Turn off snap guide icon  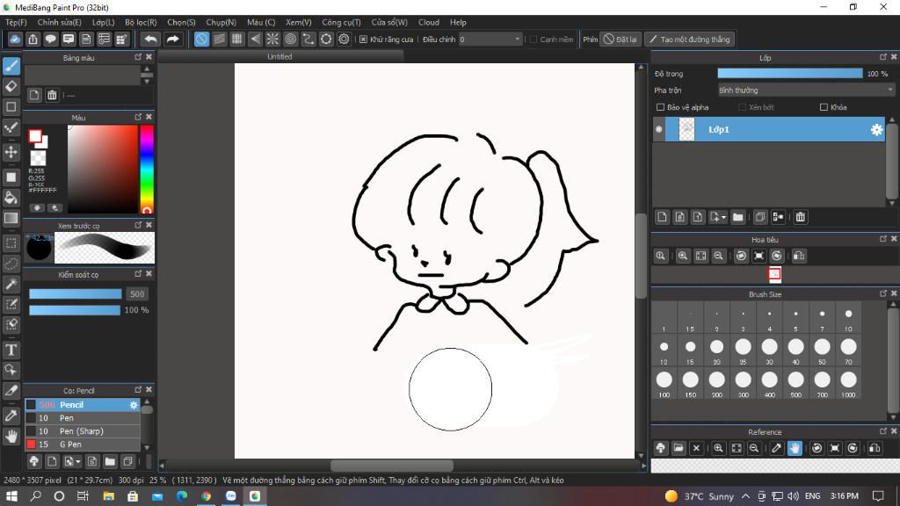(x=201, y=39)
